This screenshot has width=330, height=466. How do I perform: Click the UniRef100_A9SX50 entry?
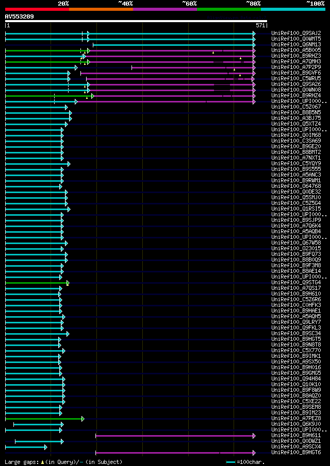point(296,361)
